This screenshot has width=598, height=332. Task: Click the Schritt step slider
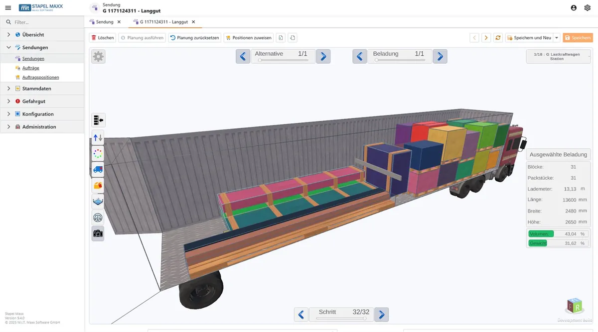tap(341, 318)
